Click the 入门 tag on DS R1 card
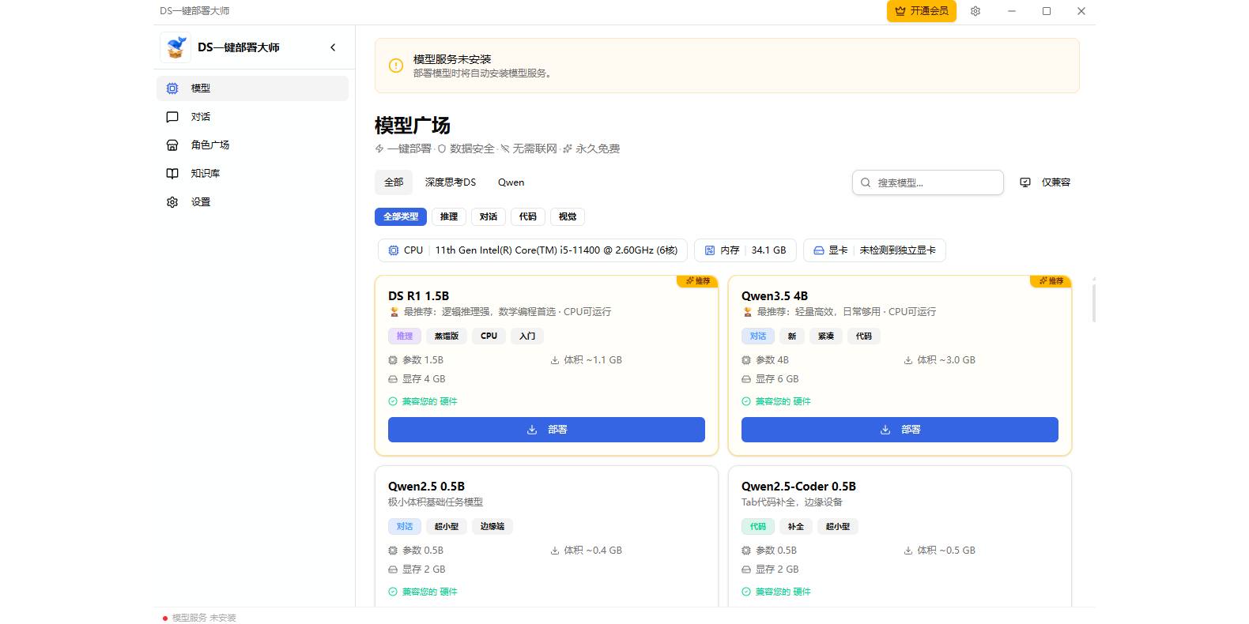Image resolution: width=1249 pixels, height=624 pixels. pos(527,336)
